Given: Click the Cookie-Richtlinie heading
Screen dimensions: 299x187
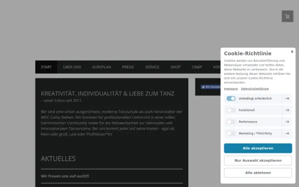Looking at the screenshot, I should [248, 53].
